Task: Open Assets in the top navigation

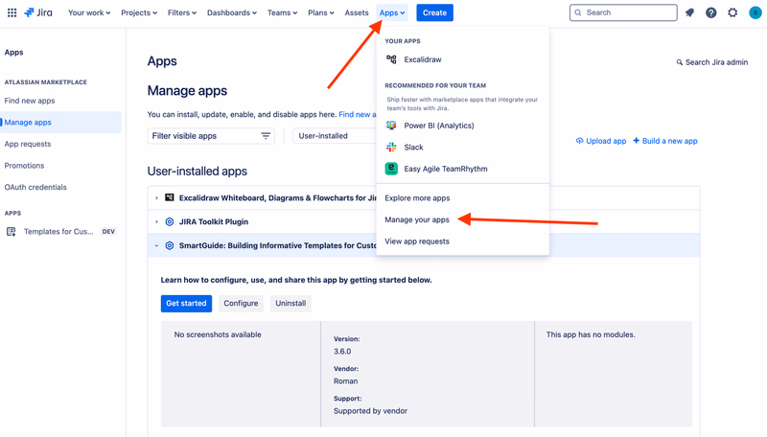Action: [x=357, y=12]
